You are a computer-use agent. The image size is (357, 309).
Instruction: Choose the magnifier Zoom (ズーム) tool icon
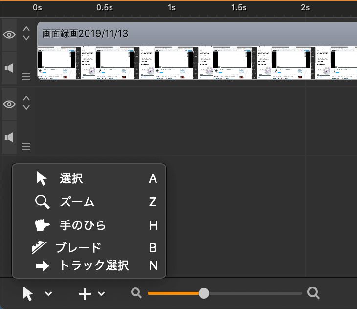point(43,202)
